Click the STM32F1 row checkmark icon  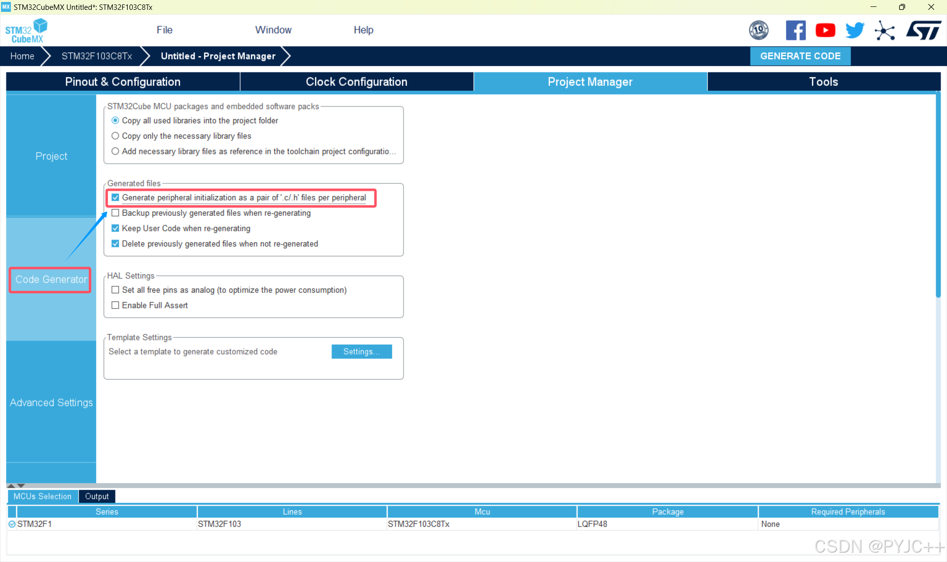[x=12, y=524]
